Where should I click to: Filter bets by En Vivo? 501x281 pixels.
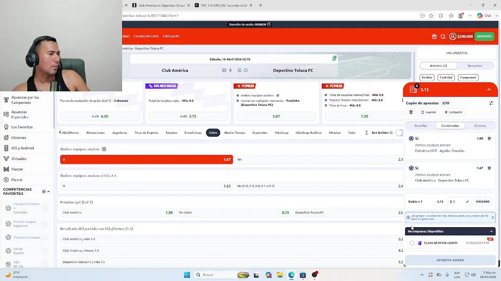pos(427,78)
